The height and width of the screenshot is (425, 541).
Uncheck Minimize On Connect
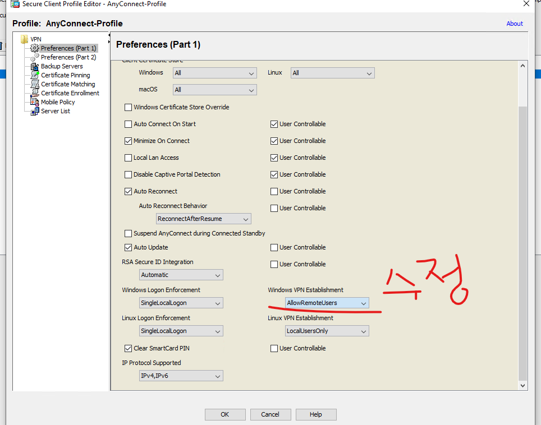pos(128,141)
